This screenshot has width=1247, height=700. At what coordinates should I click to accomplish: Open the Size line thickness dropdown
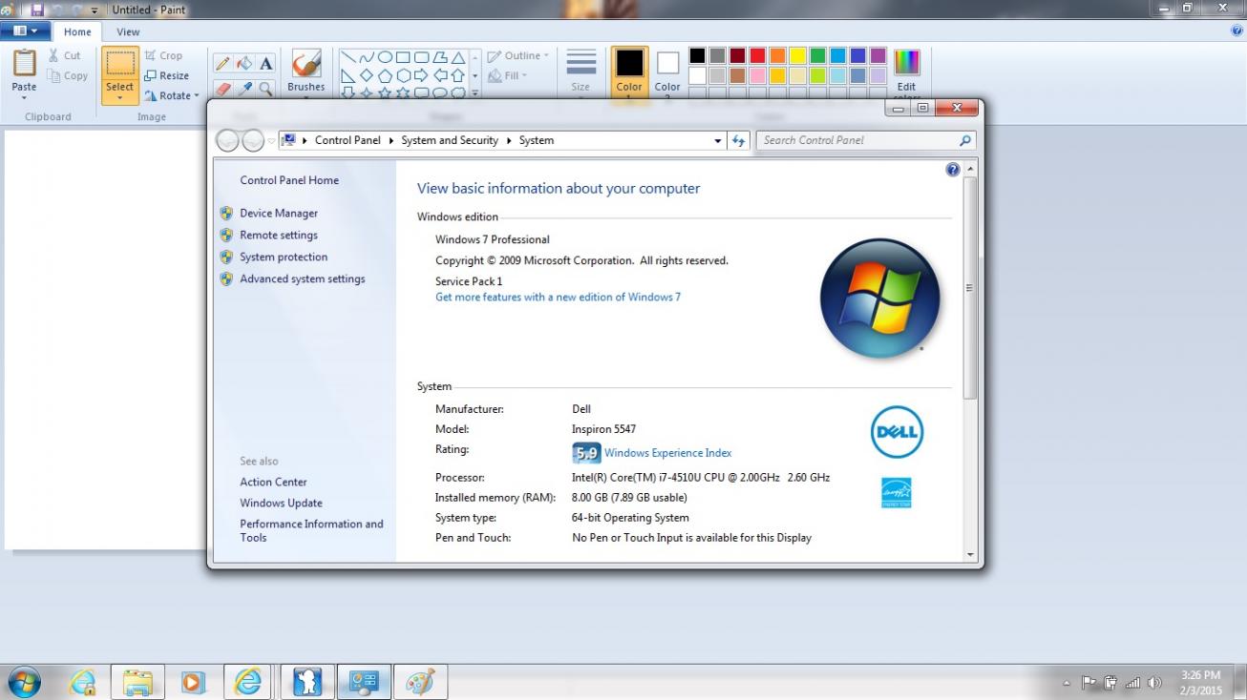click(581, 72)
